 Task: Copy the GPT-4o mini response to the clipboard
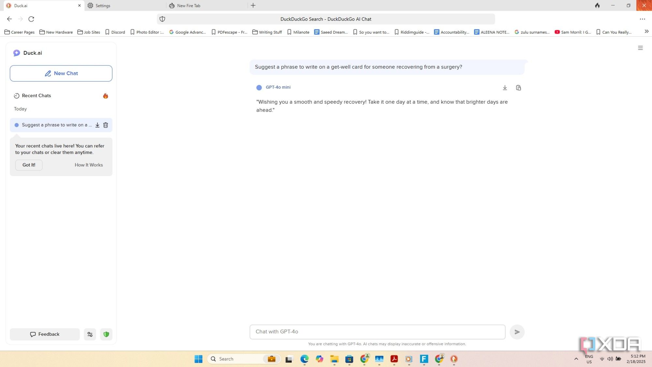(518, 87)
